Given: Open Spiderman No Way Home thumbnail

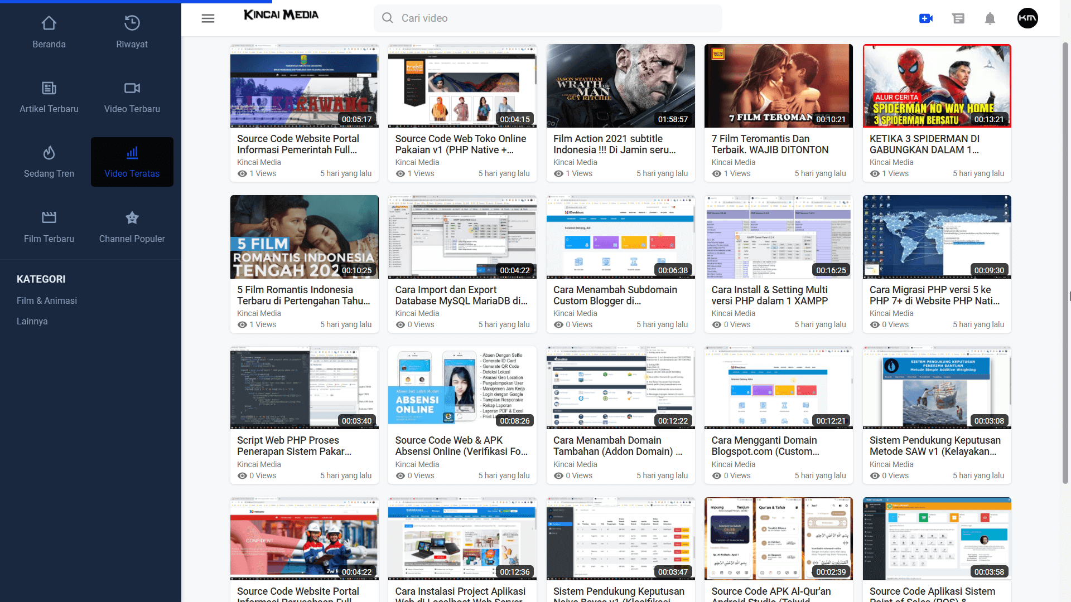Looking at the screenshot, I should click(x=937, y=86).
